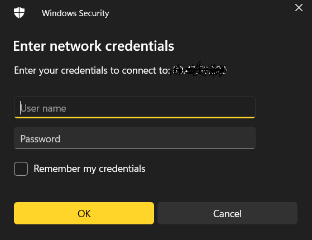The width and height of the screenshot is (312, 240).
Task: Click the 'Remember my credentials' label text
Action: 89,169
